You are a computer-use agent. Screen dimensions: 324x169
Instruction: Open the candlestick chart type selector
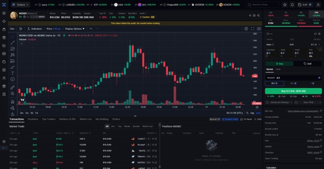pyautogui.click(x=21, y=29)
